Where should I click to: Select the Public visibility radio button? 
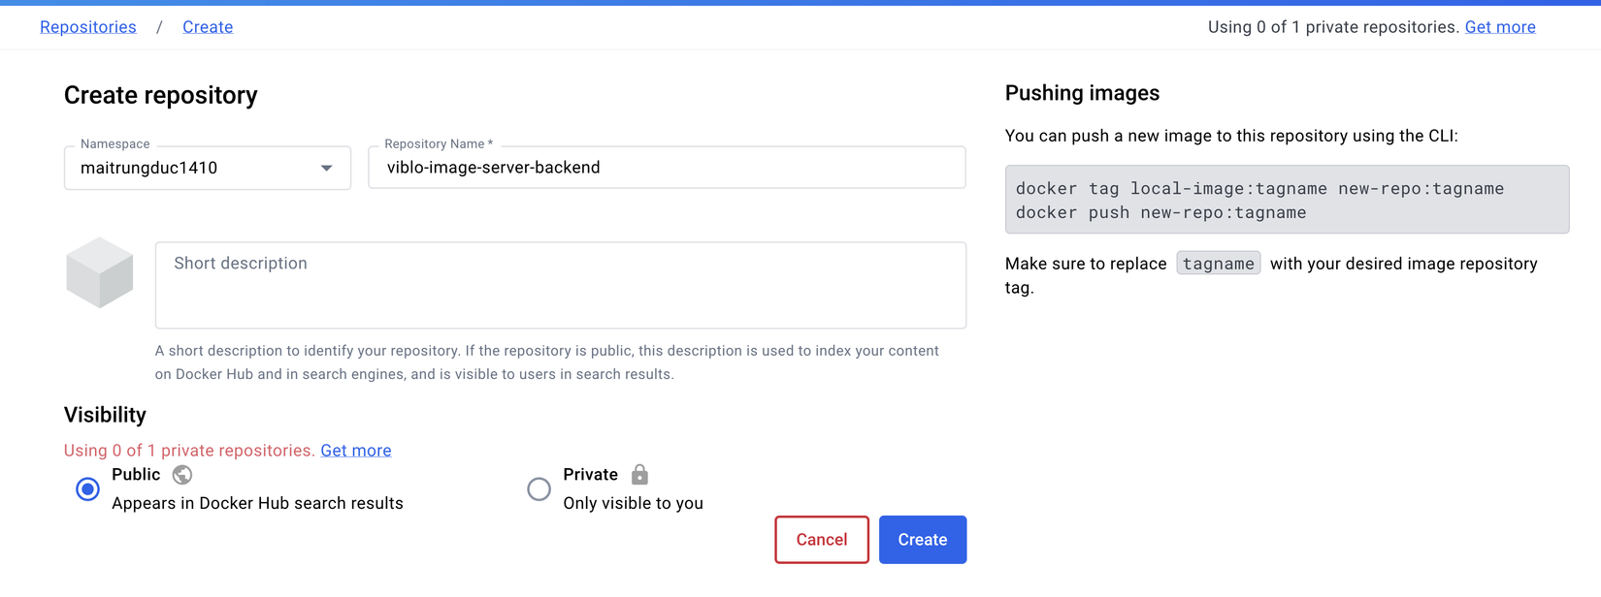(87, 489)
